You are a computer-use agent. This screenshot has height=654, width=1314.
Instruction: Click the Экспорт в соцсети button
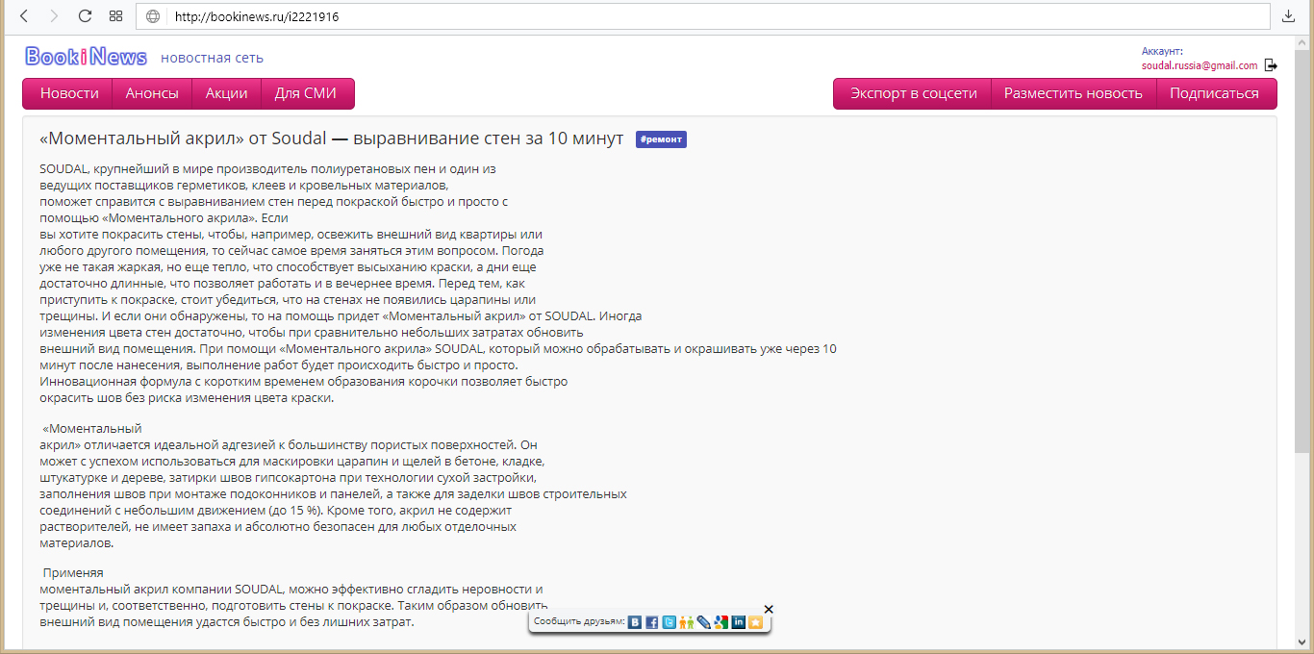(914, 93)
